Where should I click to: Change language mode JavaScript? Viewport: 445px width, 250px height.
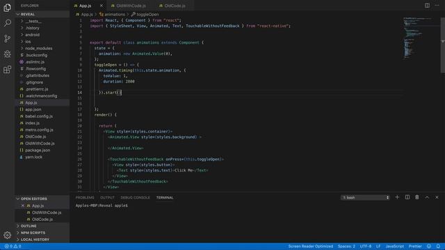coord(394,247)
